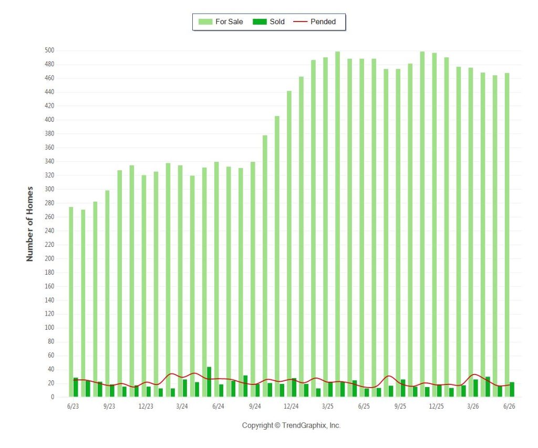The width and height of the screenshot is (538, 448).
Task: Toggle the For Sale legend entry
Action: point(221,22)
